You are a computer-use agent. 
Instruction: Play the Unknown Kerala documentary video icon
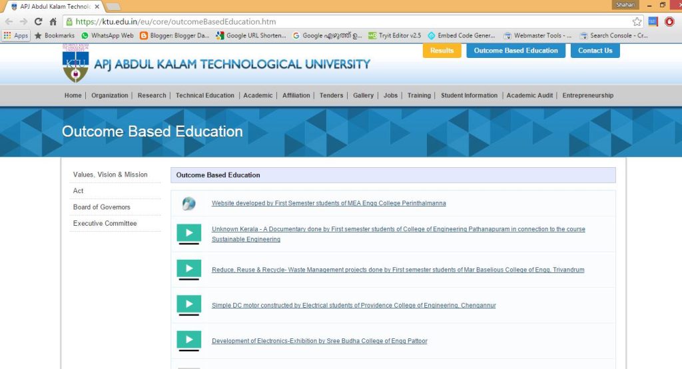tap(188, 233)
